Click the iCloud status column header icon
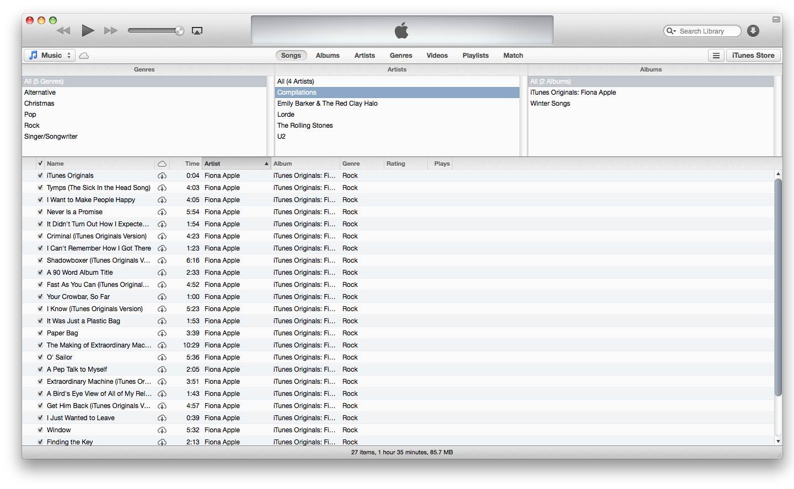The image size is (794, 489). tap(162, 164)
